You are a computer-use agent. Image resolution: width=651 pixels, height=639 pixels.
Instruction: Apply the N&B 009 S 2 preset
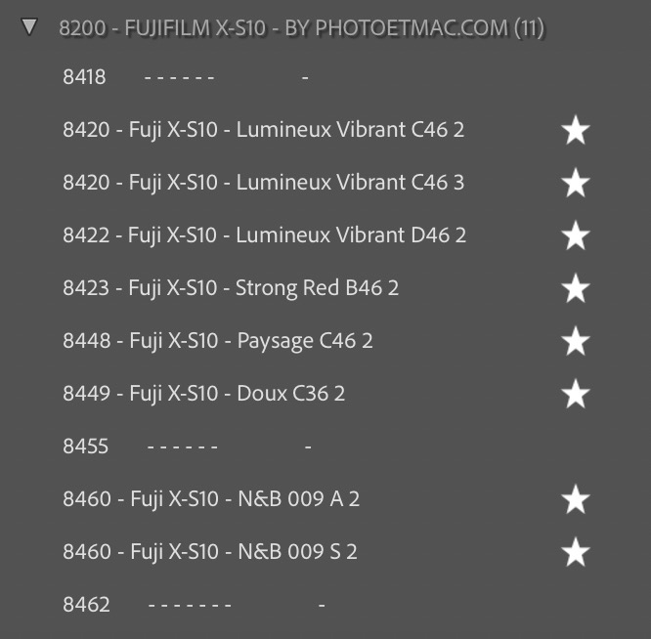(x=210, y=552)
